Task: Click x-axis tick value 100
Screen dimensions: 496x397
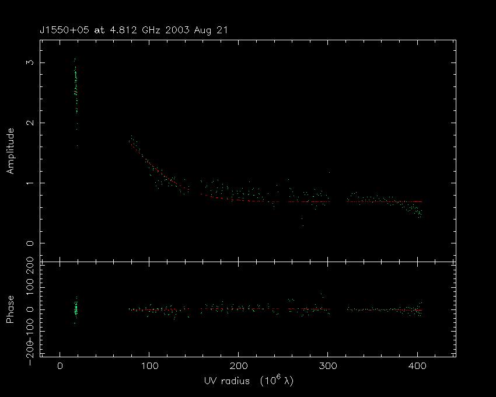Action: click(x=149, y=366)
